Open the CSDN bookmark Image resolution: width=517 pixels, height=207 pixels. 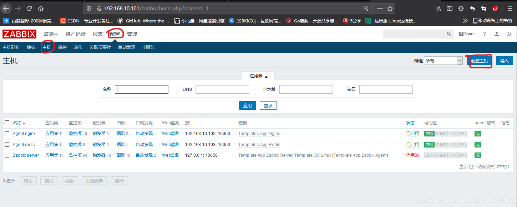87,21
